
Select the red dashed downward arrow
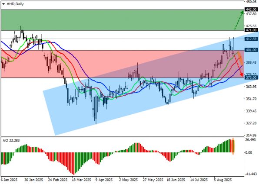click(239, 65)
